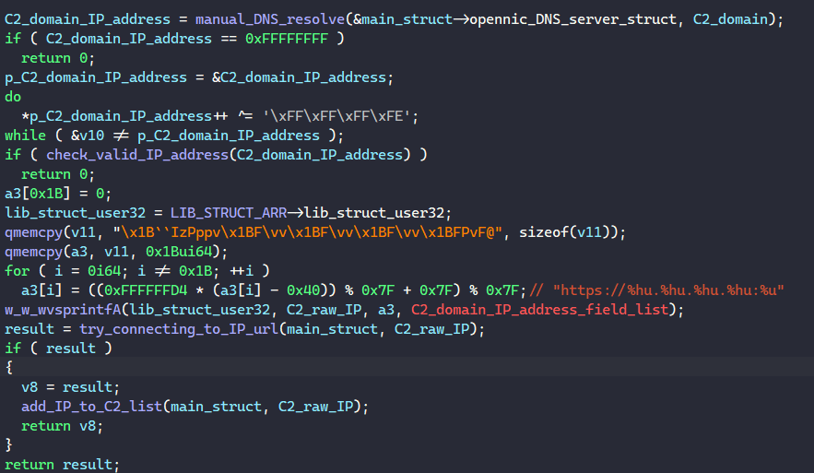Click the 'for' loop keyword
The height and width of the screenshot is (473, 814).
tap(18, 271)
